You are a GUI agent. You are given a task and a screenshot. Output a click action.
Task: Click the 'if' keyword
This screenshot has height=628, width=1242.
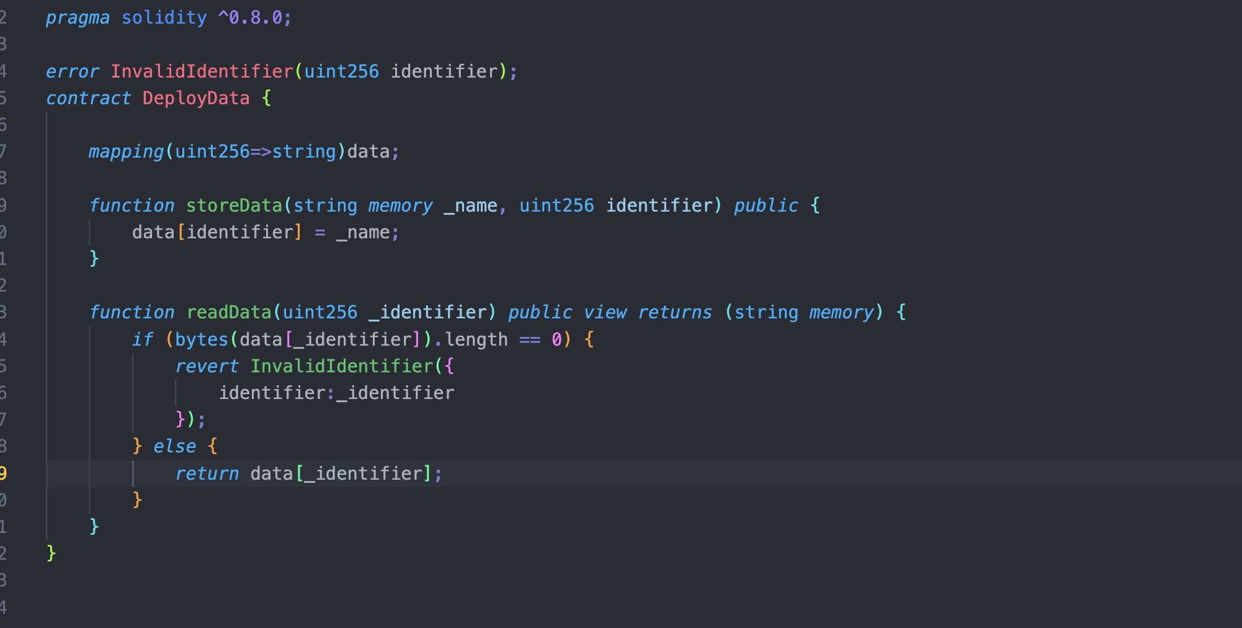pos(142,339)
